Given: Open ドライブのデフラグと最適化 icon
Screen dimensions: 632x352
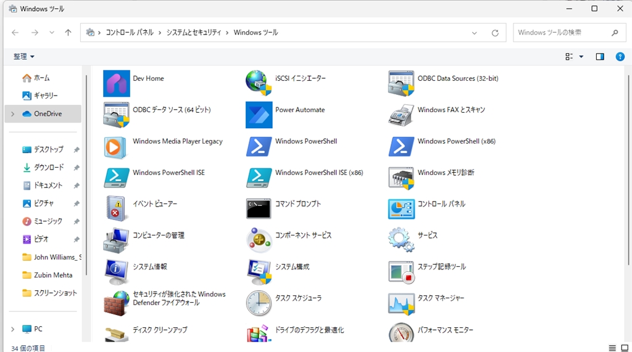Looking at the screenshot, I should tap(258, 333).
